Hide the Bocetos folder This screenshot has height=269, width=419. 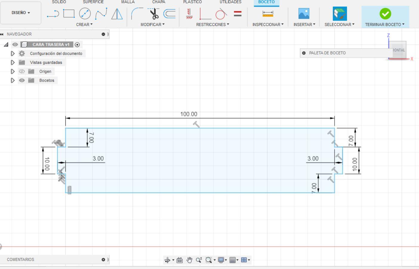tap(22, 80)
